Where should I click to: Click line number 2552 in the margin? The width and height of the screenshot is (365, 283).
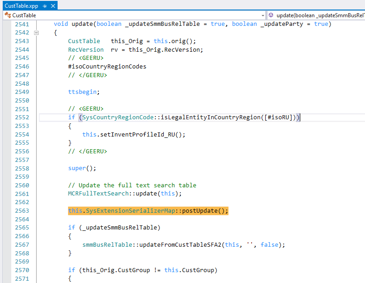pyautogui.click(x=21, y=117)
